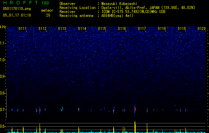Click the timestamp 05.01.17 01:10
Image resolution: width=209 pixels, height=133 pixels.
[x=17, y=15]
